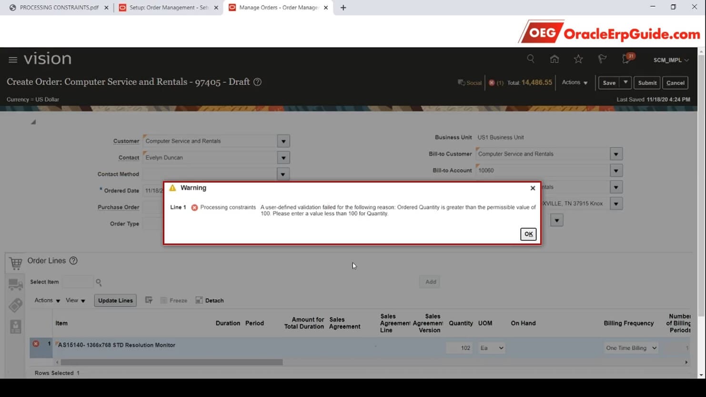The height and width of the screenshot is (397, 706).
Task: Go to Home via house icon
Action: point(554,59)
